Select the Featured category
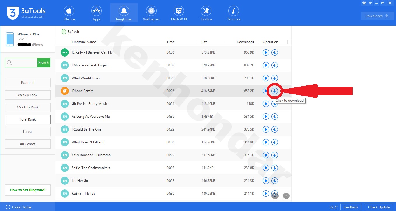 pyautogui.click(x=28, y=83)
